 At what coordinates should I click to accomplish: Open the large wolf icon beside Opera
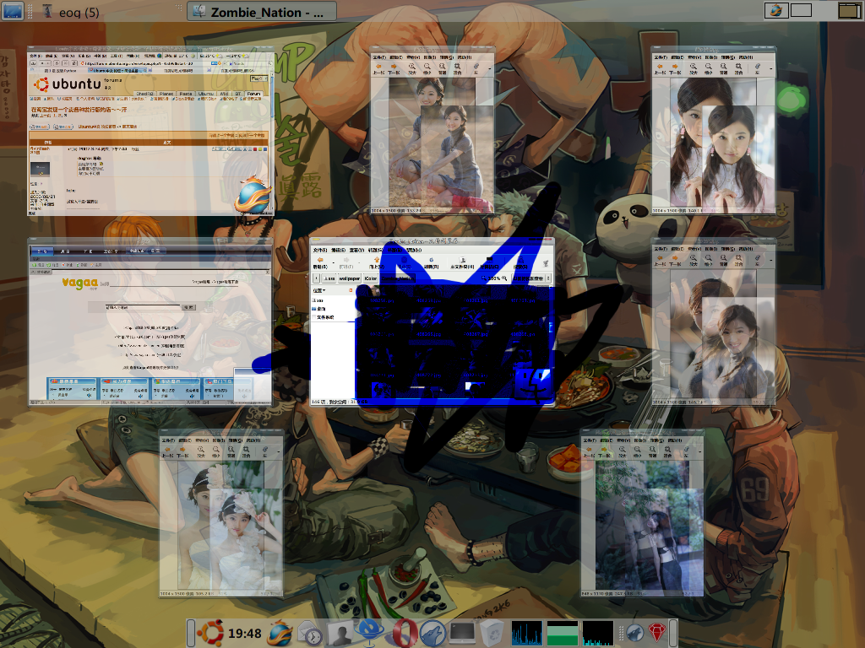point(433,633)
